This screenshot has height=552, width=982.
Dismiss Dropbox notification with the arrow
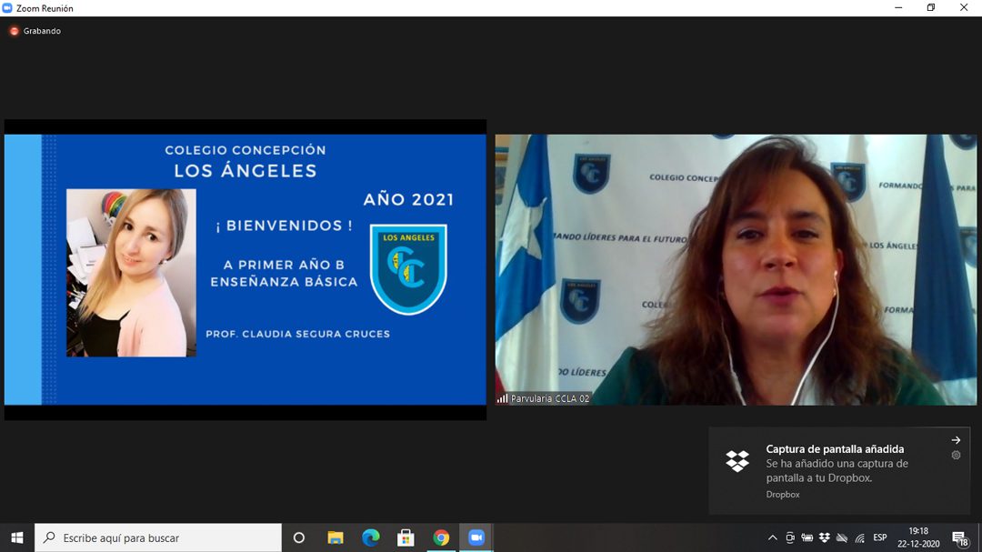(x=956, y=440)
